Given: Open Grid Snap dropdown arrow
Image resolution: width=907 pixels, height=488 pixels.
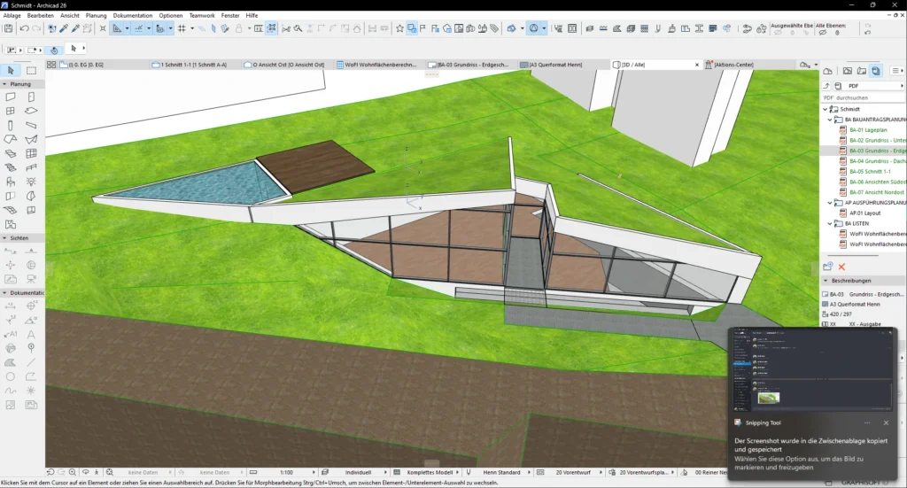Looking at the screenshot, I should coord(192,28).
